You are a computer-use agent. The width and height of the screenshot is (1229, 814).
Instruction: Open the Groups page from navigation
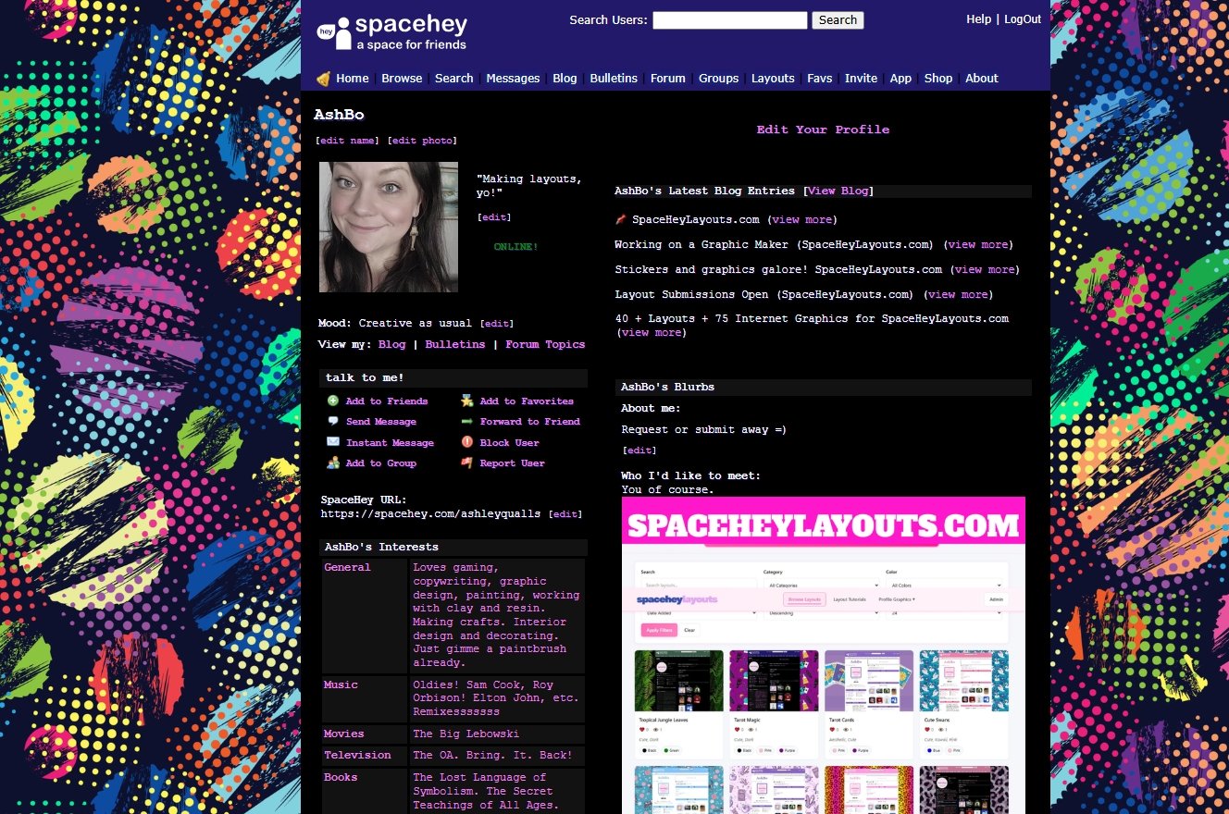click(x=718, y=79)
